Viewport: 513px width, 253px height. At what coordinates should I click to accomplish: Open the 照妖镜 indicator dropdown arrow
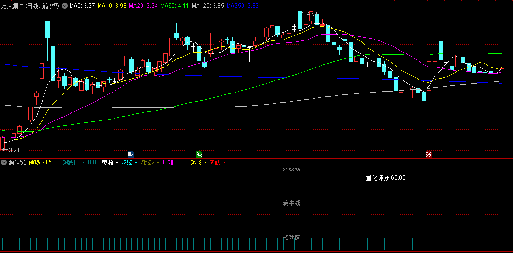click(4, 162)
